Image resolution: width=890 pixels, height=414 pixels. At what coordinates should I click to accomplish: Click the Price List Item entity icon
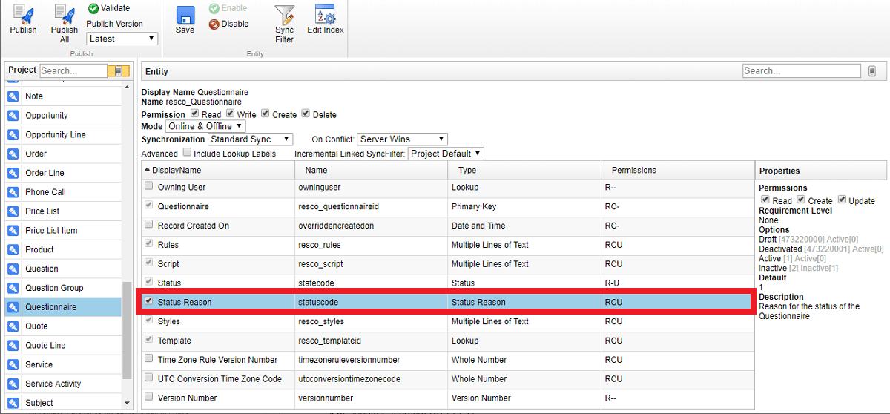click(13, 231)
